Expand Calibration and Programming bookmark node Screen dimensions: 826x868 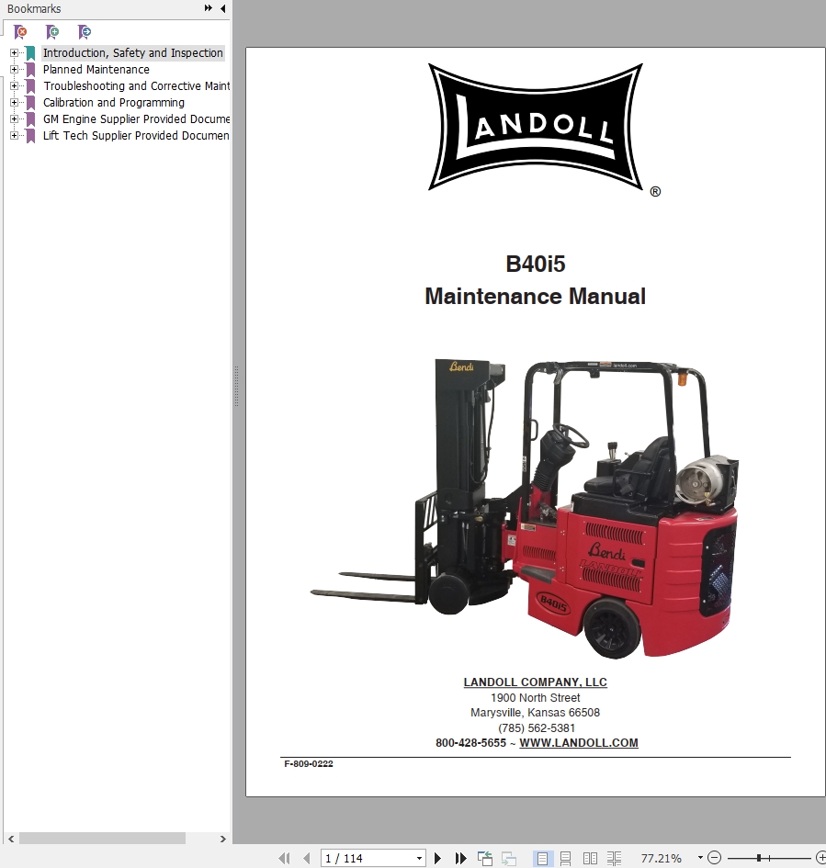[14, 103]
